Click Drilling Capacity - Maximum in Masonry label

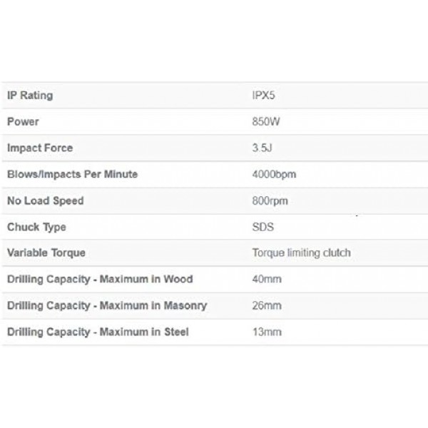click(x=107, y=305)
